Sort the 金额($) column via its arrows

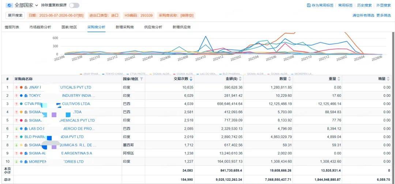coord(240,79)
